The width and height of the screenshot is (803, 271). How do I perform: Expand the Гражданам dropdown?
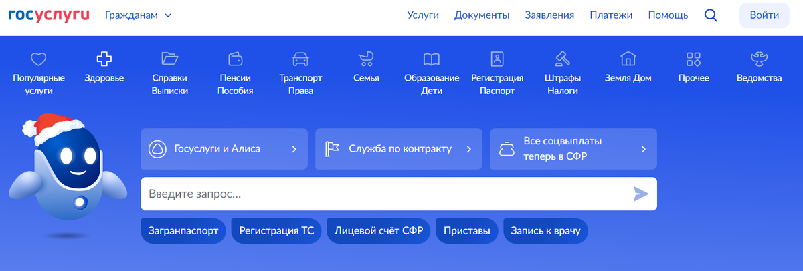click(138, 15)
